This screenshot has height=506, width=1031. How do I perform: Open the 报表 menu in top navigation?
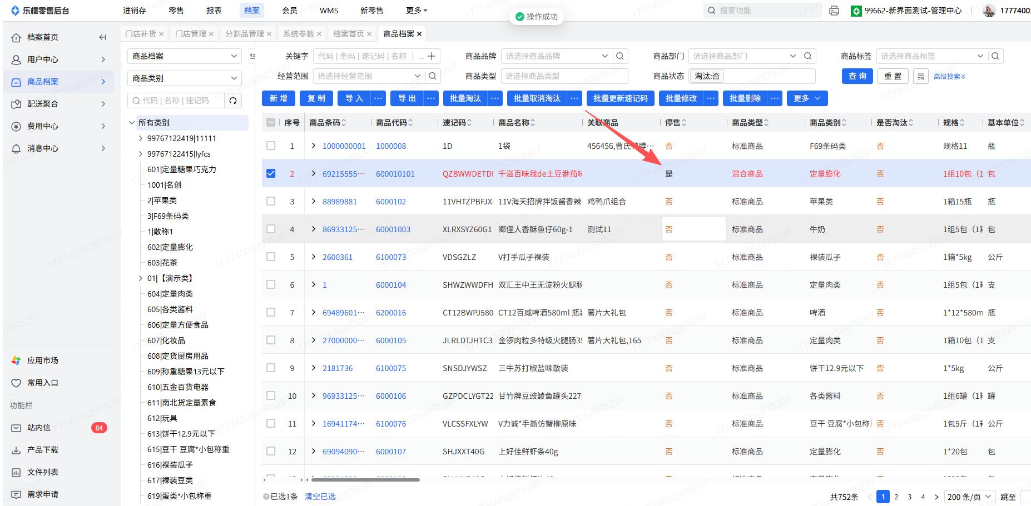click(214, 11)
